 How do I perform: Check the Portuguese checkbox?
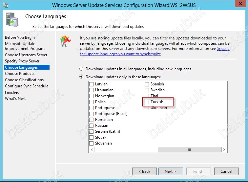tap(92, 108)
